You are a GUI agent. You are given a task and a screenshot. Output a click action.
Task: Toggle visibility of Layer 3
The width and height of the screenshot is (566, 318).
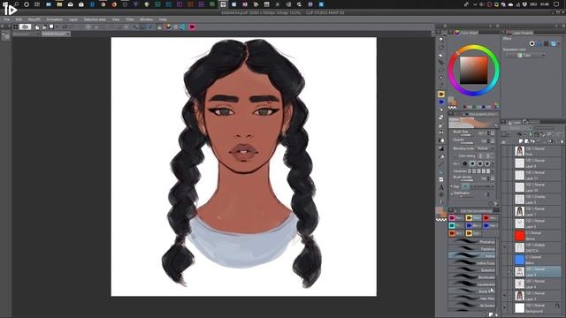tap(505, 296)
